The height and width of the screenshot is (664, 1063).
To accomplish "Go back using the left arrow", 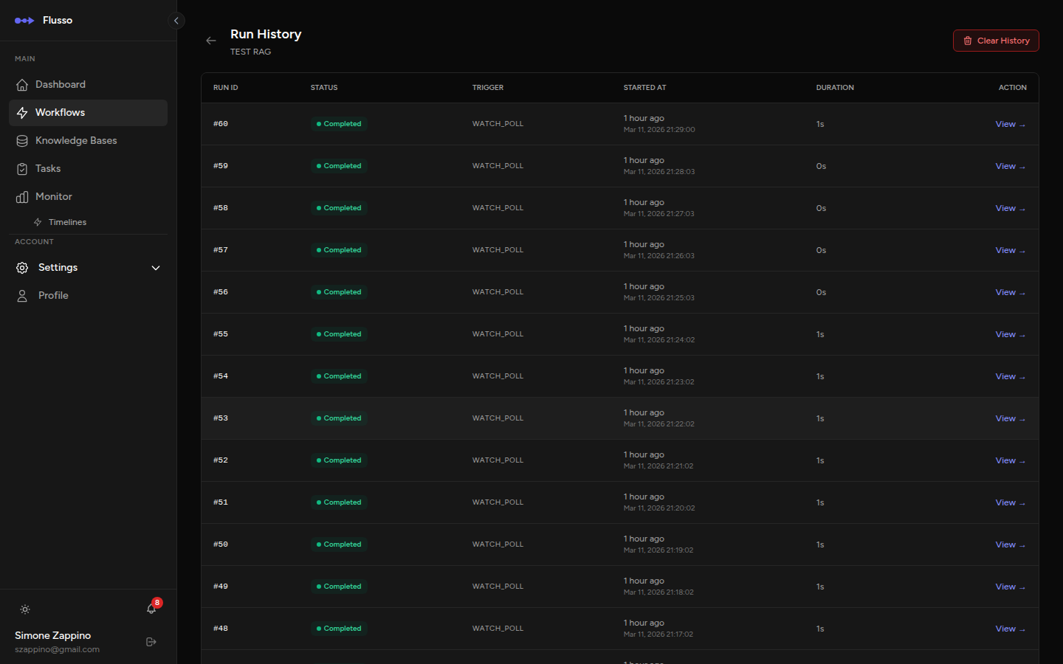I will (x=211, y=41).
